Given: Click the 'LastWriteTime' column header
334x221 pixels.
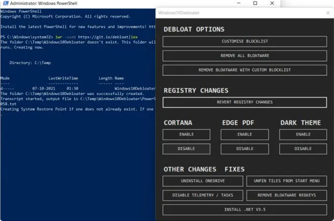Looking at the screenshot, I should 63,78.
